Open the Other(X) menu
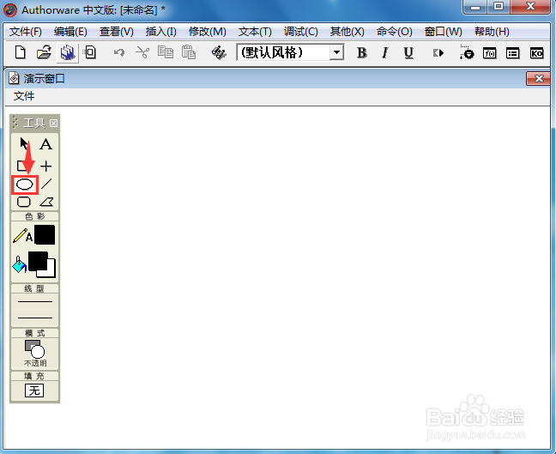The height and width of the screenshot is (454, 556). tap(347, 32)
